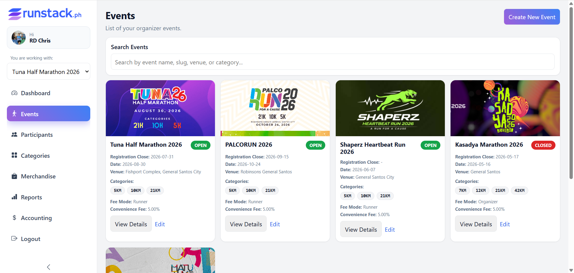574x273 pixels.
Task: Click the 42KM category tag on Kasadya Marathon
Action: tap(520, 190)
